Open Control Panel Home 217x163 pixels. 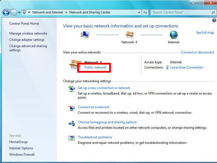click(24, 23)
